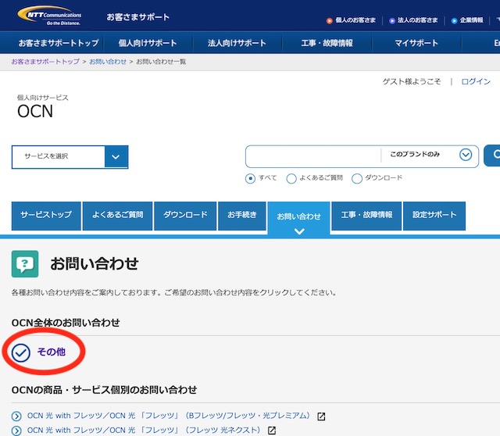This screenshot has height=436, width=500.
Task: Click the external link icon after 光プレミアム
Action: (x=321, y=416)
